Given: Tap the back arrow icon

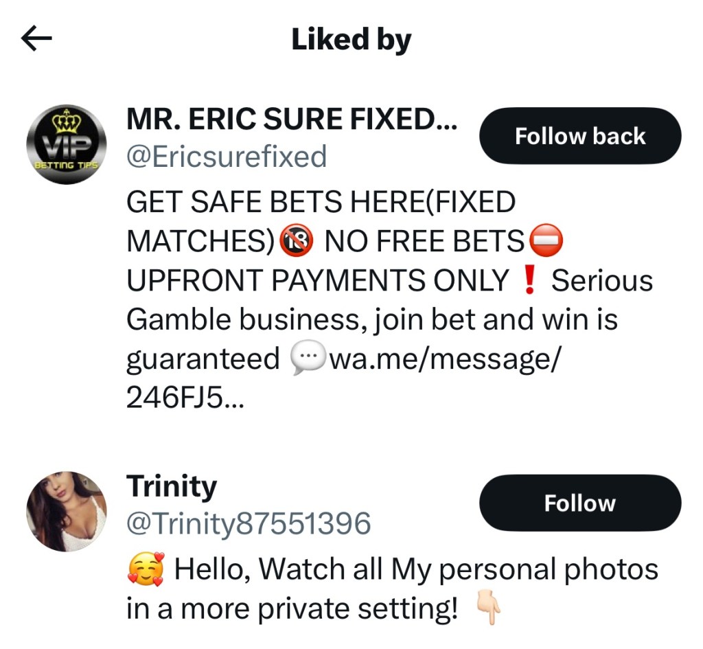Looking at the screenshot, I should click(x=37, y=39).
